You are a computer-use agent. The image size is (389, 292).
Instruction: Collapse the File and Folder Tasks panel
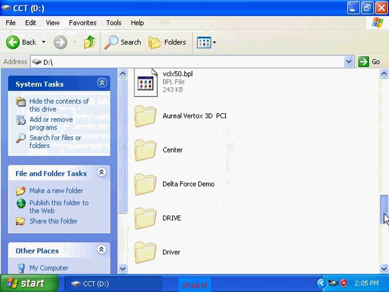coord(101,172)
